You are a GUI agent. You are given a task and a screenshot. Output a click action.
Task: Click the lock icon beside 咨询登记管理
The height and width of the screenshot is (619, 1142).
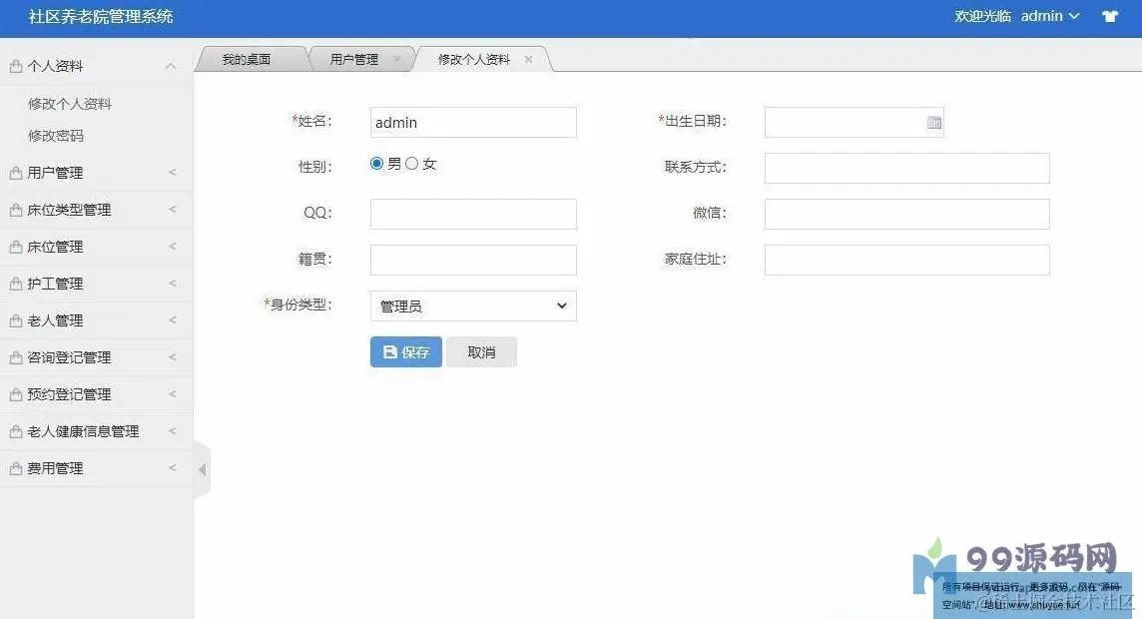pyautogui.click(x=15, y=357)
